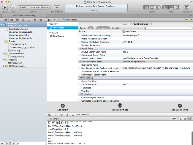Click the Step Out debug icon
Viewport: 193px width, 145px height.
tap(73, 115)
